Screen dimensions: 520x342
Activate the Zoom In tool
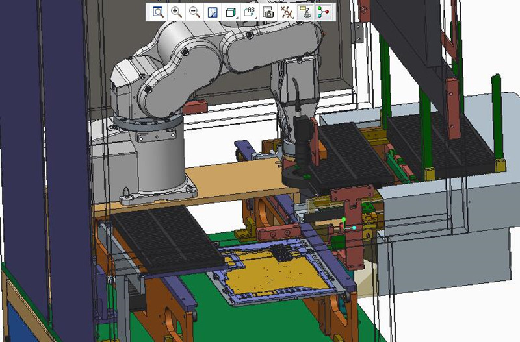tap(176, 12)
